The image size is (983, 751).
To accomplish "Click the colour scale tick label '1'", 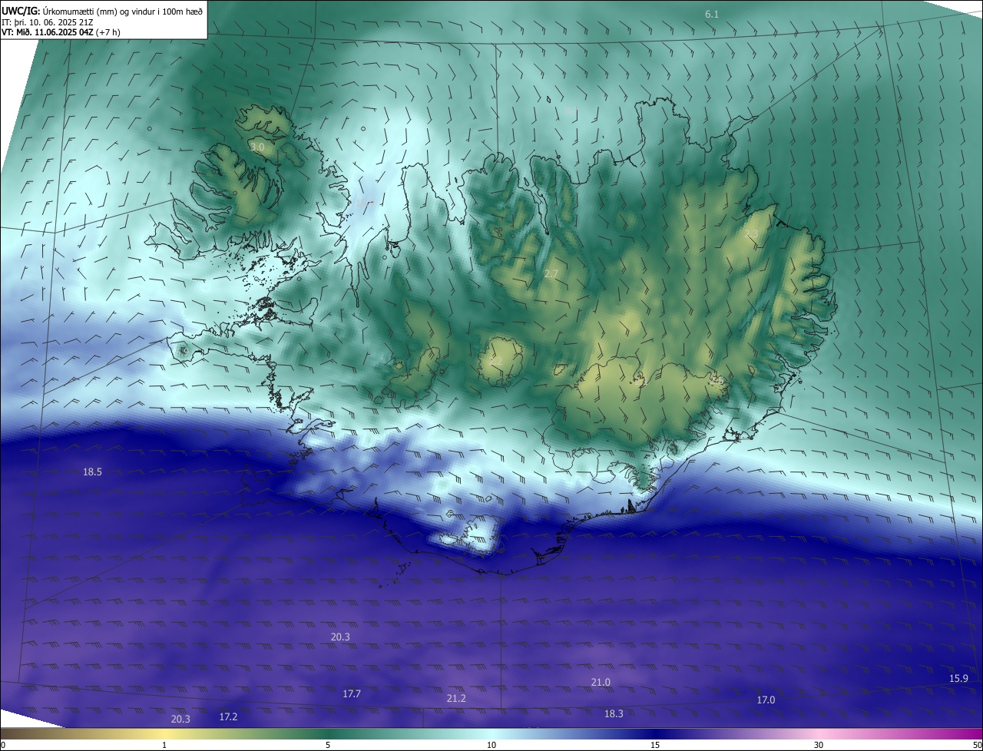I will click(x=164, y=745).
